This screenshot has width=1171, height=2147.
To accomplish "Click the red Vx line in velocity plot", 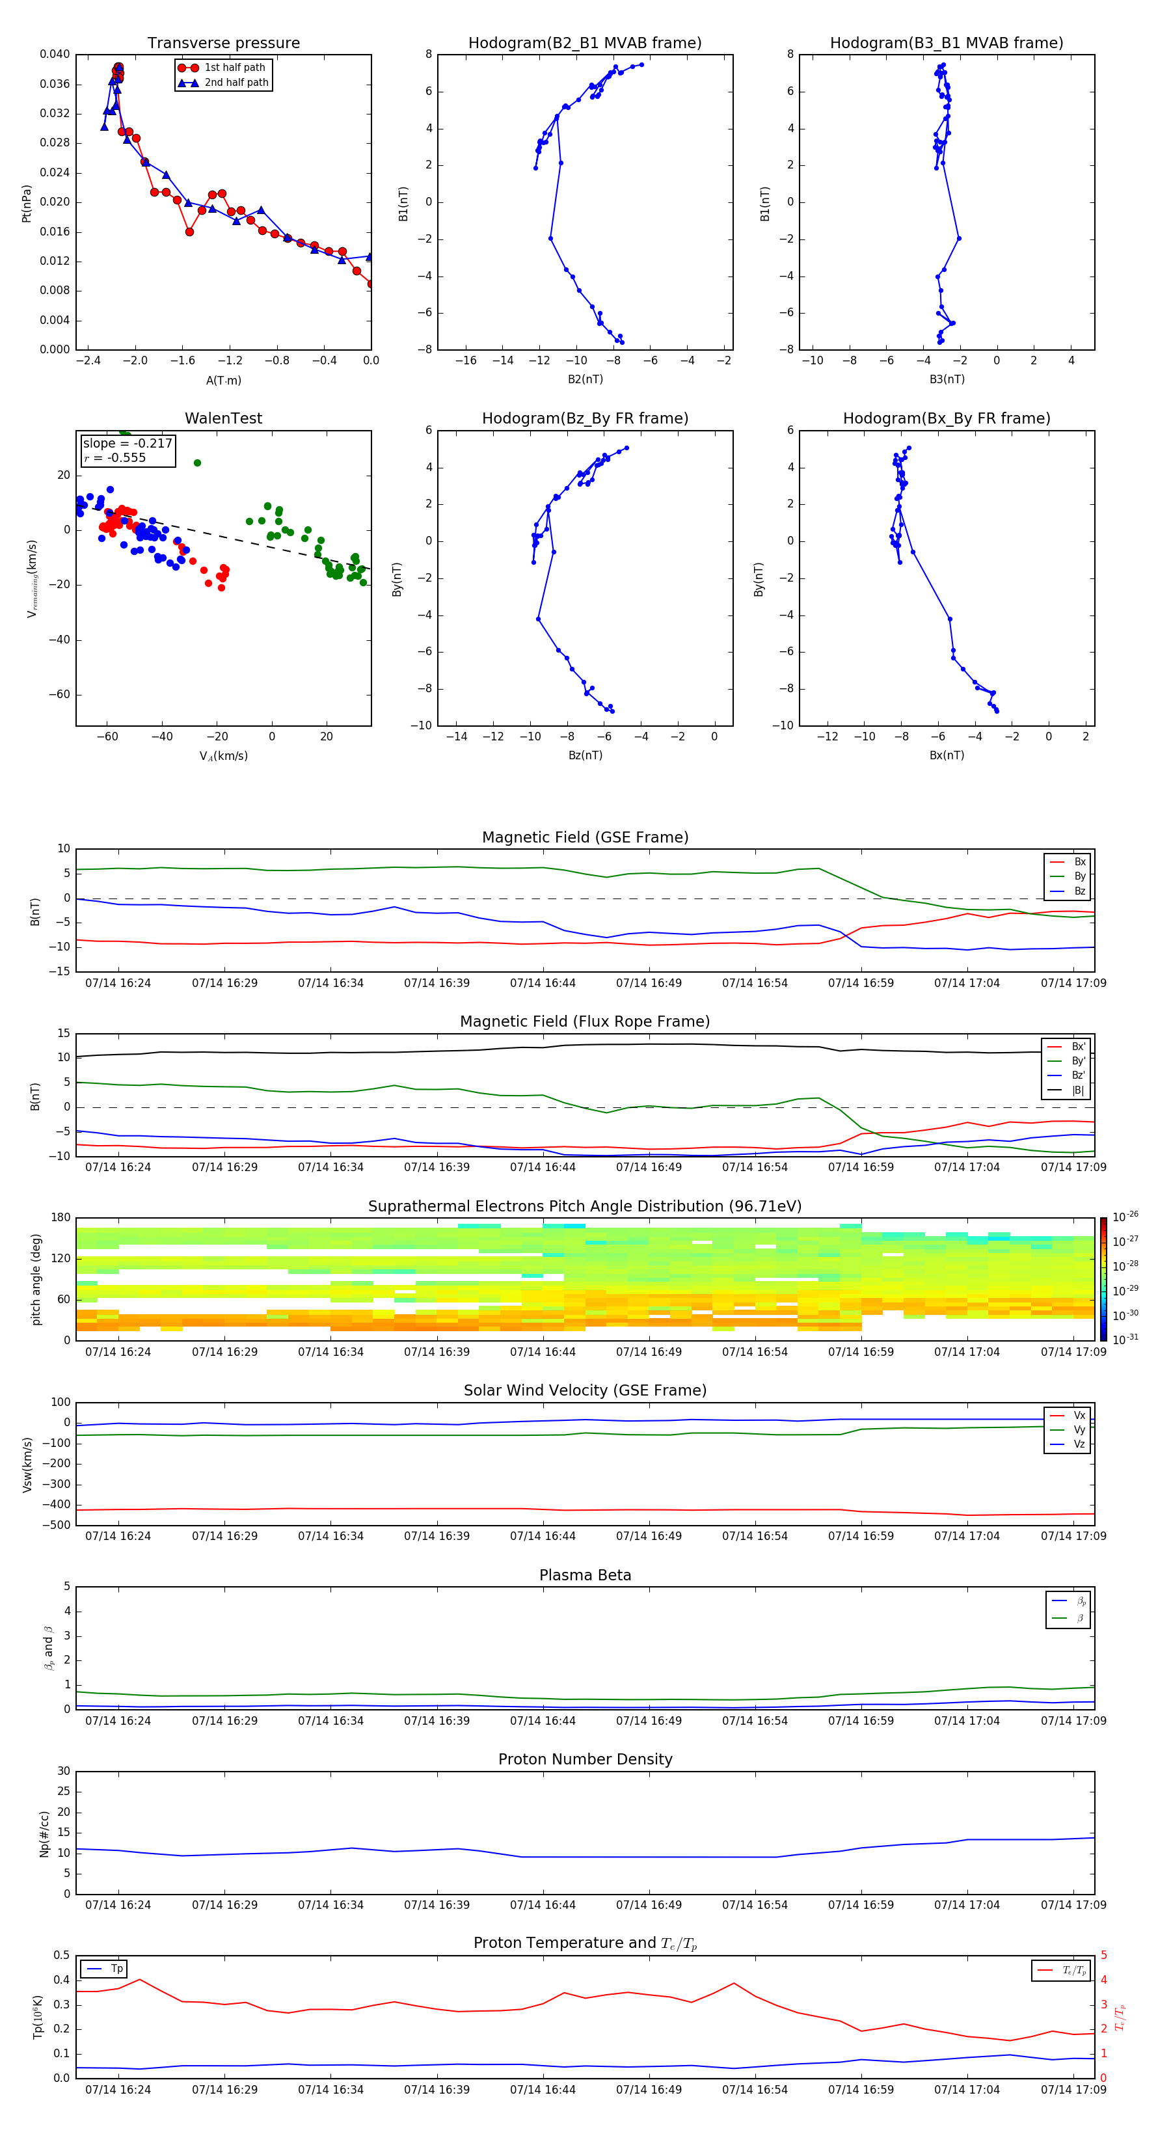I will [x=585, y=1509].
